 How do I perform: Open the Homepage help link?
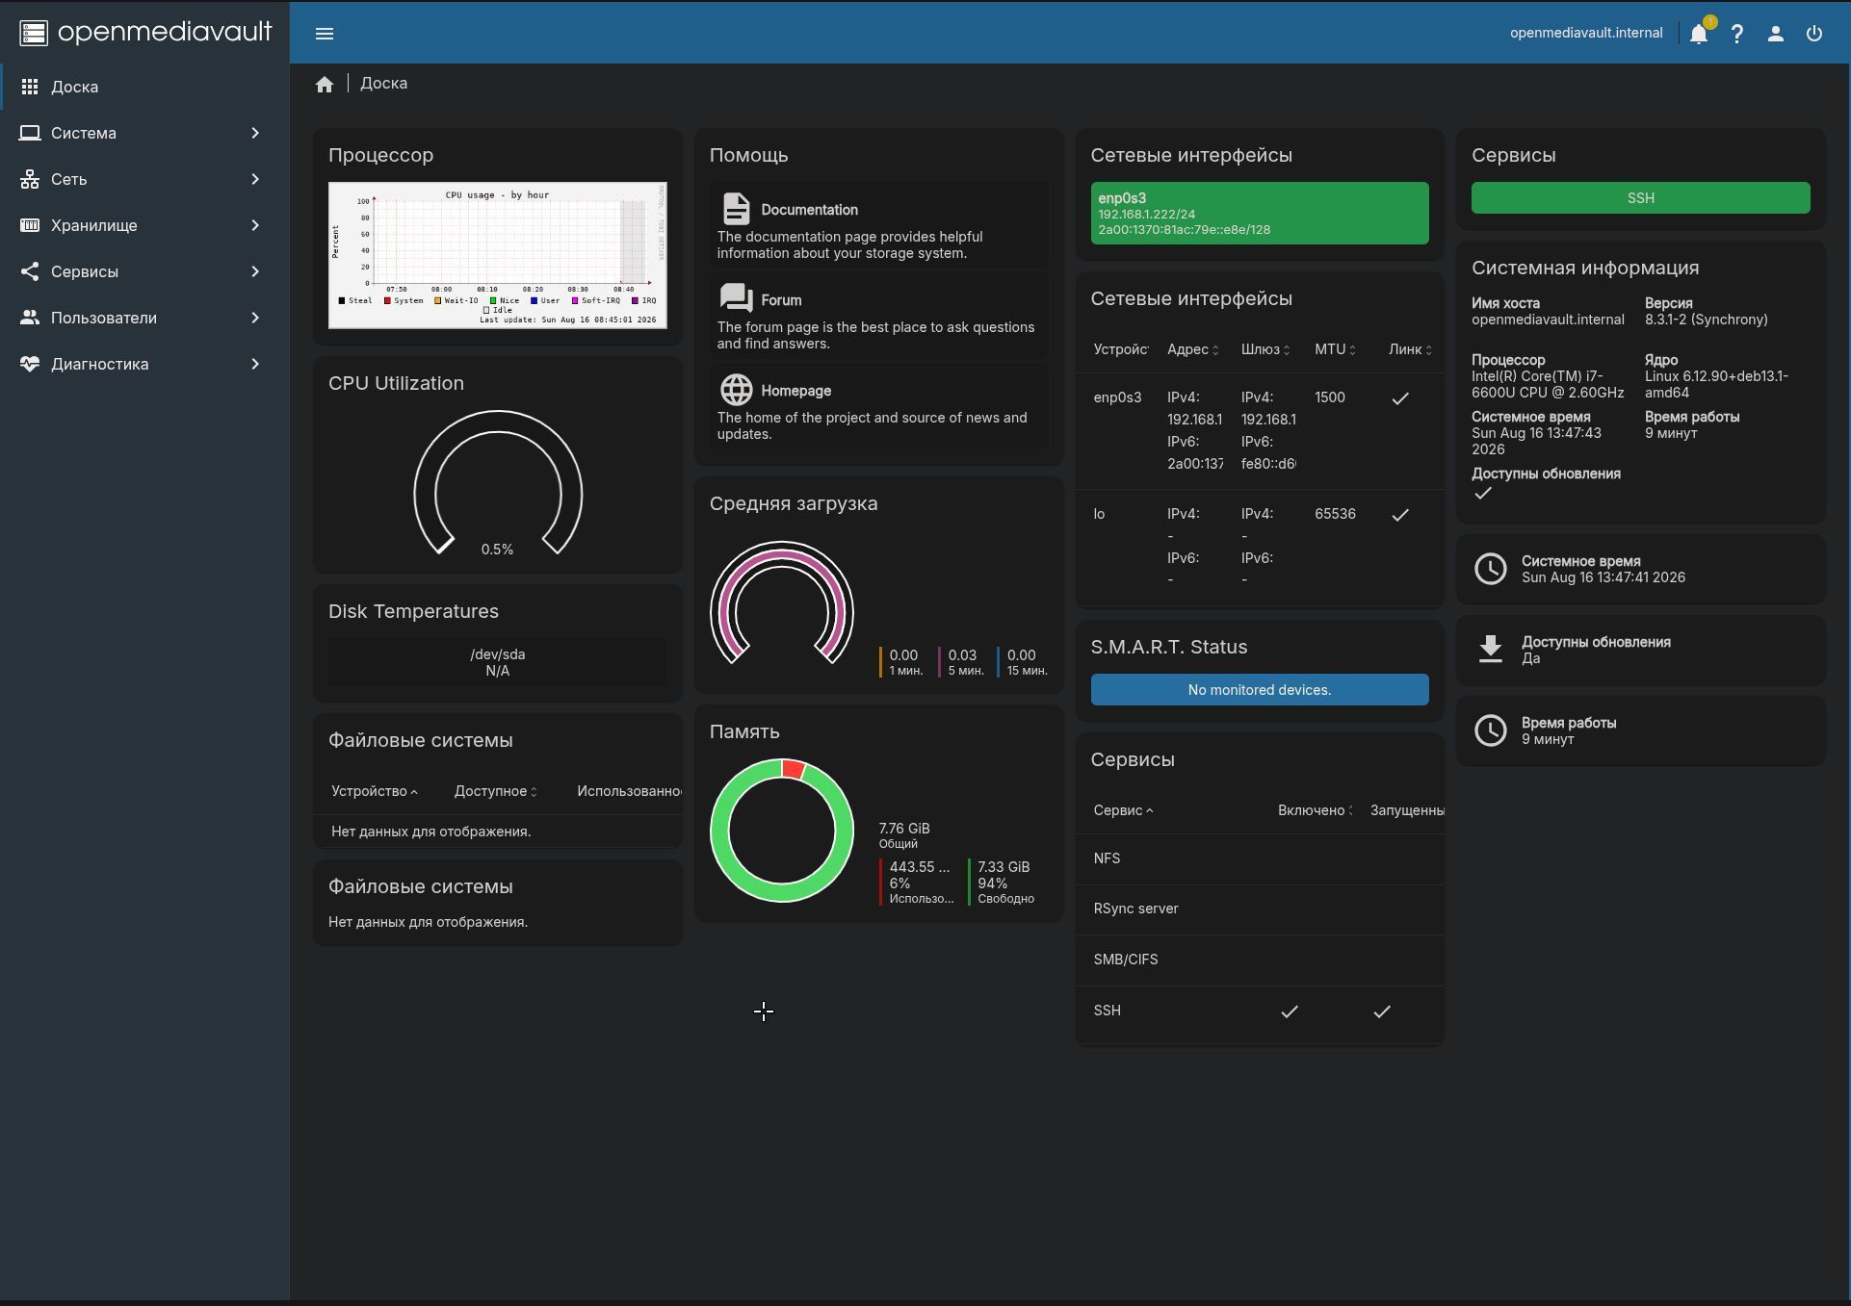click(878, 406)
